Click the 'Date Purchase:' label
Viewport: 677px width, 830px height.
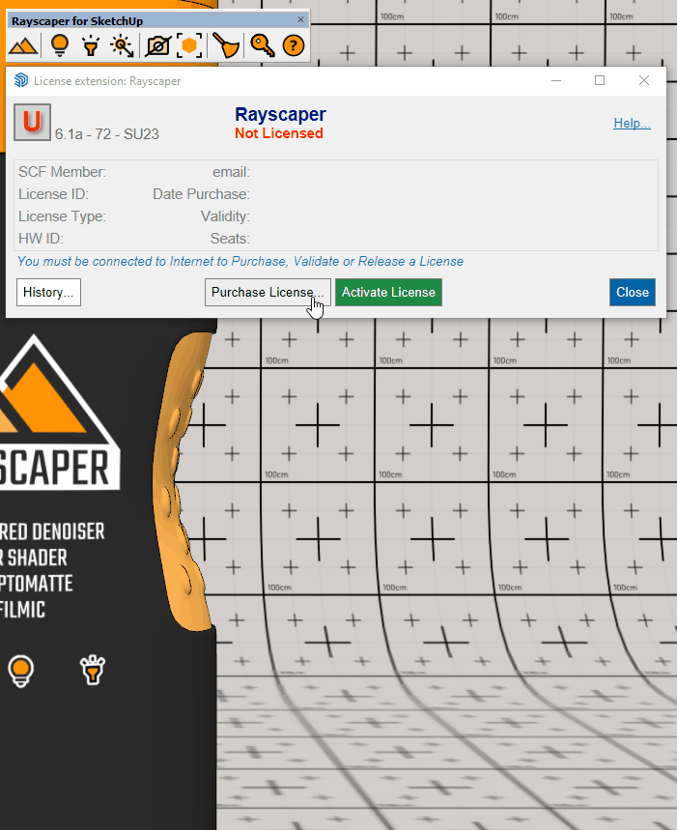201,194
